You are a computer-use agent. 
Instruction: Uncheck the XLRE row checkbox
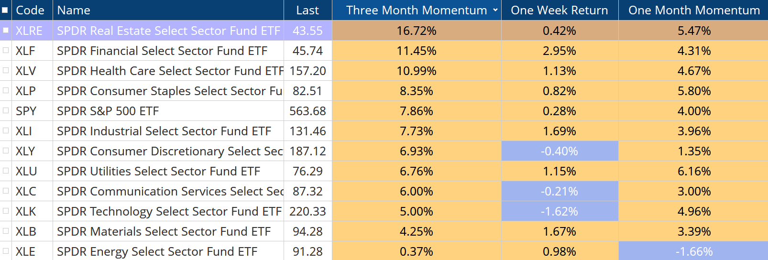(6, 30)
